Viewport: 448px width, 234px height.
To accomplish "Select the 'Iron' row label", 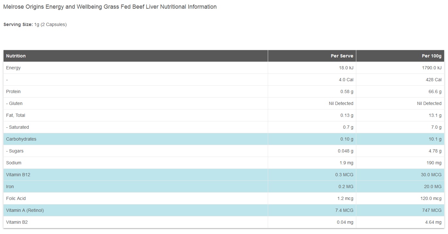I will [10, 186].
